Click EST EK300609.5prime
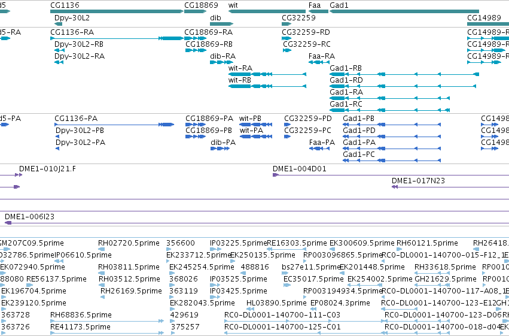 click(x=362, y=243)
